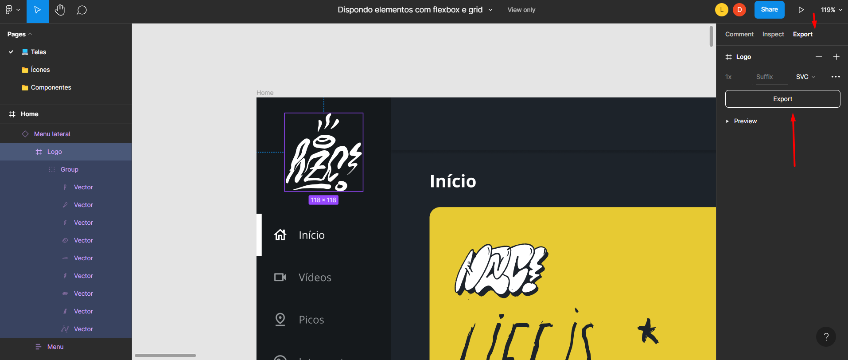Select the Logo layer in layers panel
The image size is (848, 360).
pyautogui.click(x=54, y=152)
